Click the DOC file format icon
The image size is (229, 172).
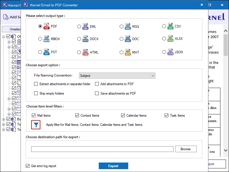pos(128,39)
